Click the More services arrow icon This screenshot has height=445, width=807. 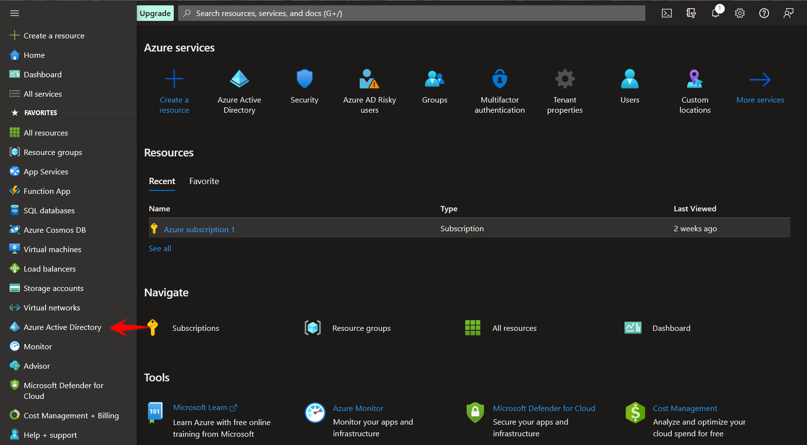click(x=760, y=79)
